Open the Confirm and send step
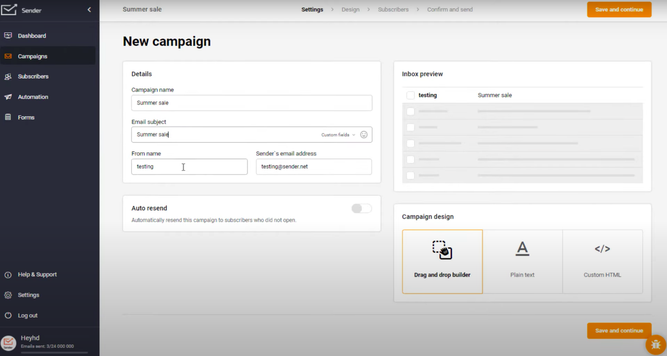667x356 pixels. (450, 9)
